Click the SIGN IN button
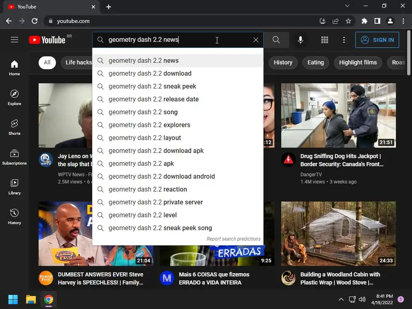The image size is (412, 309). [x=377, y=40]
